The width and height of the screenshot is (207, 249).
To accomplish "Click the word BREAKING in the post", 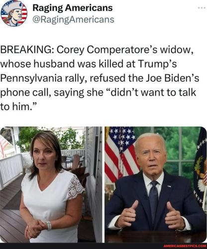I will pos(26,50).
